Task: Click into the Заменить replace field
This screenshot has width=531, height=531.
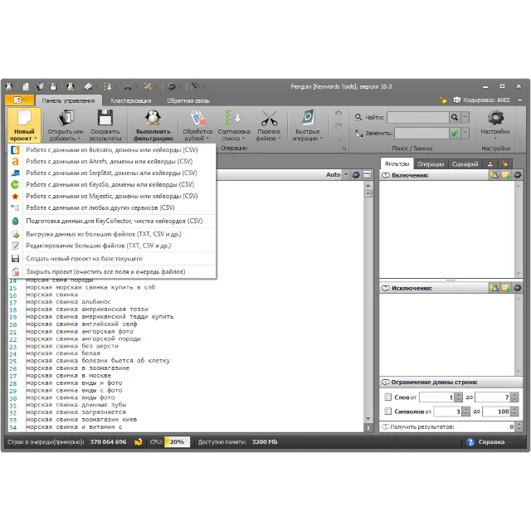Action: pyautogui.click(x=421, y=134)
